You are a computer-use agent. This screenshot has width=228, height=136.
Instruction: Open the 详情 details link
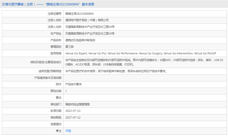[x=68, y=131]
